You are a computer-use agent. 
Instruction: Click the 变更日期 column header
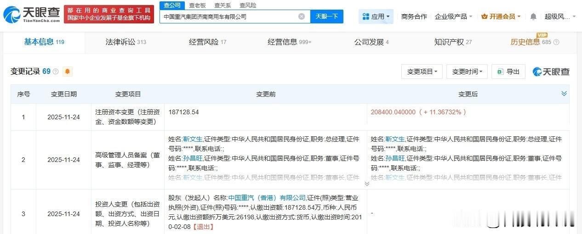point(63,94)
